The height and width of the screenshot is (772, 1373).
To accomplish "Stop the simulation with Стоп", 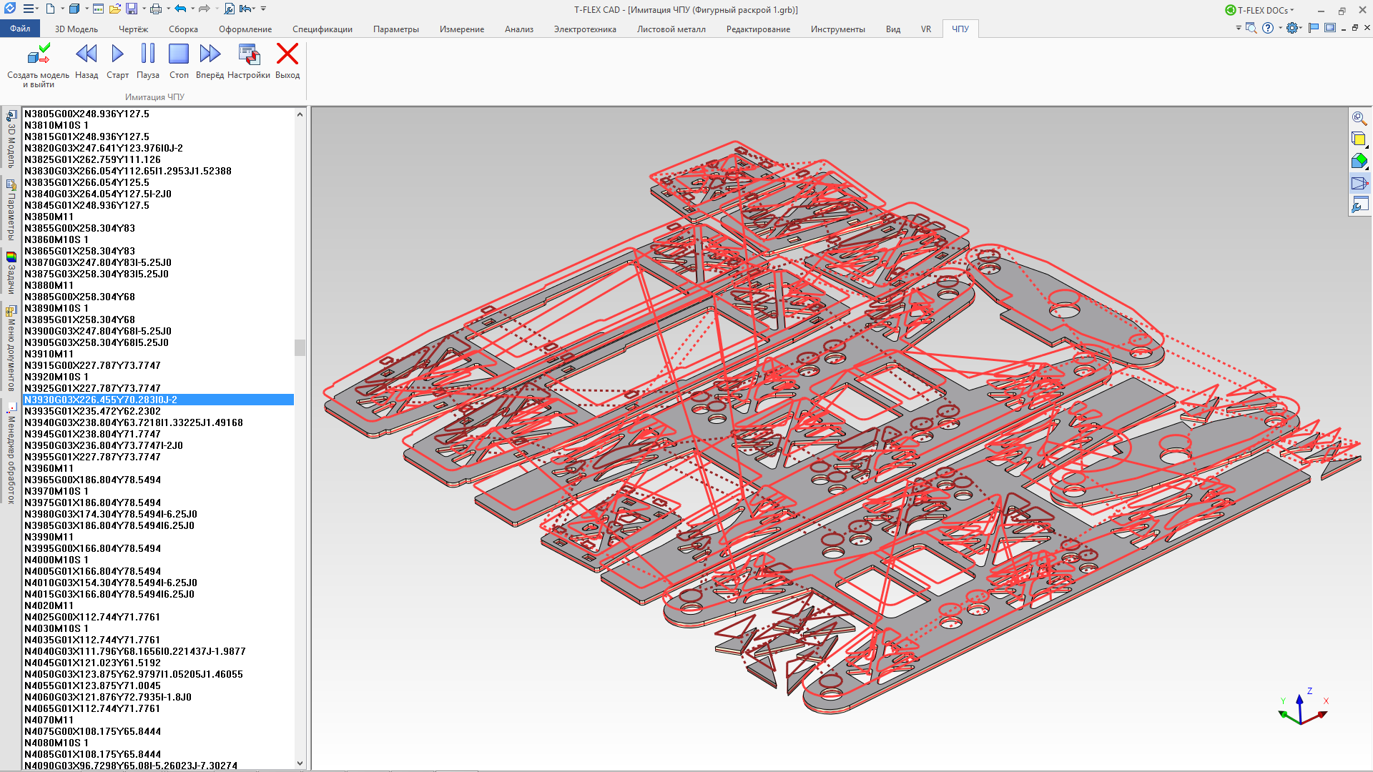I will pyautogui.click(x=179, y=61).
